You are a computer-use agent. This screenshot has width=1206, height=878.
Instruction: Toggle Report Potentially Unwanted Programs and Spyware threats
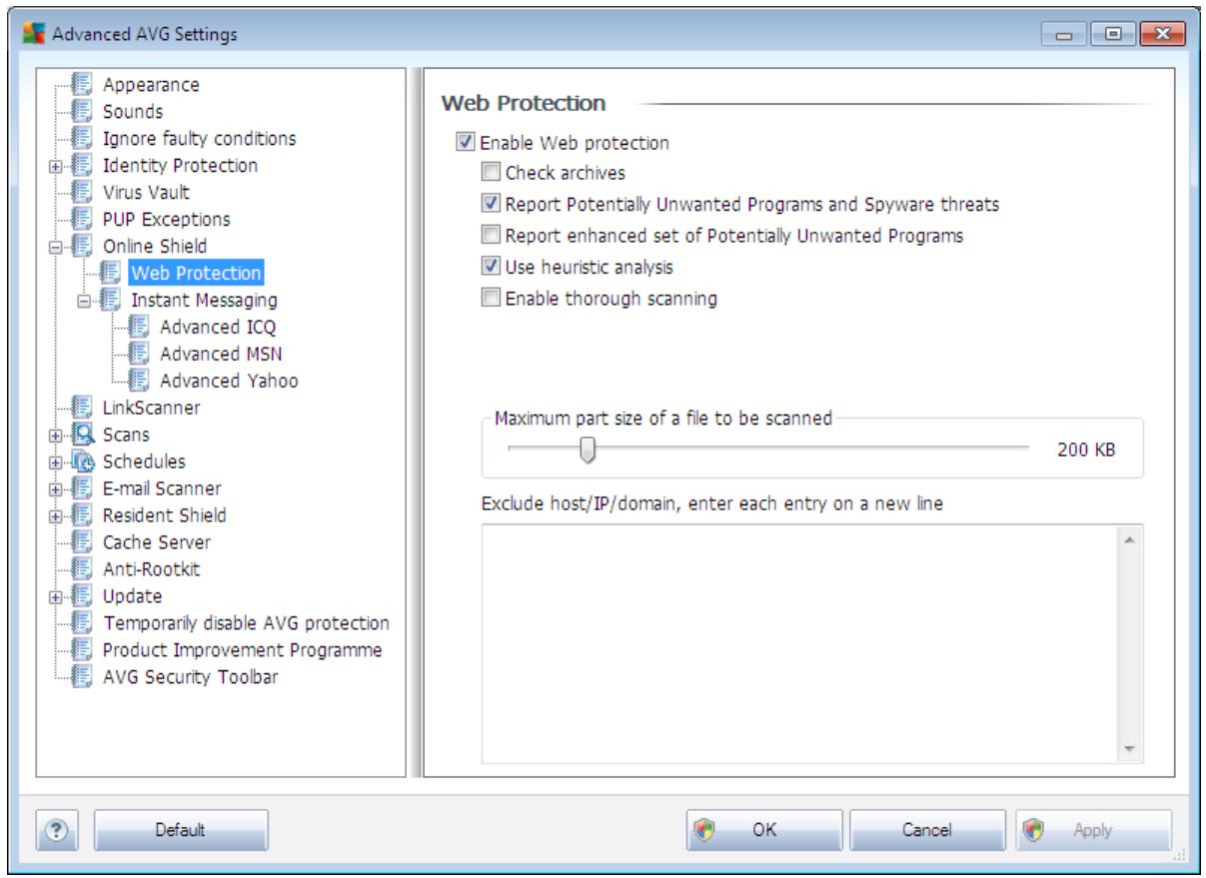coord(490,204)
